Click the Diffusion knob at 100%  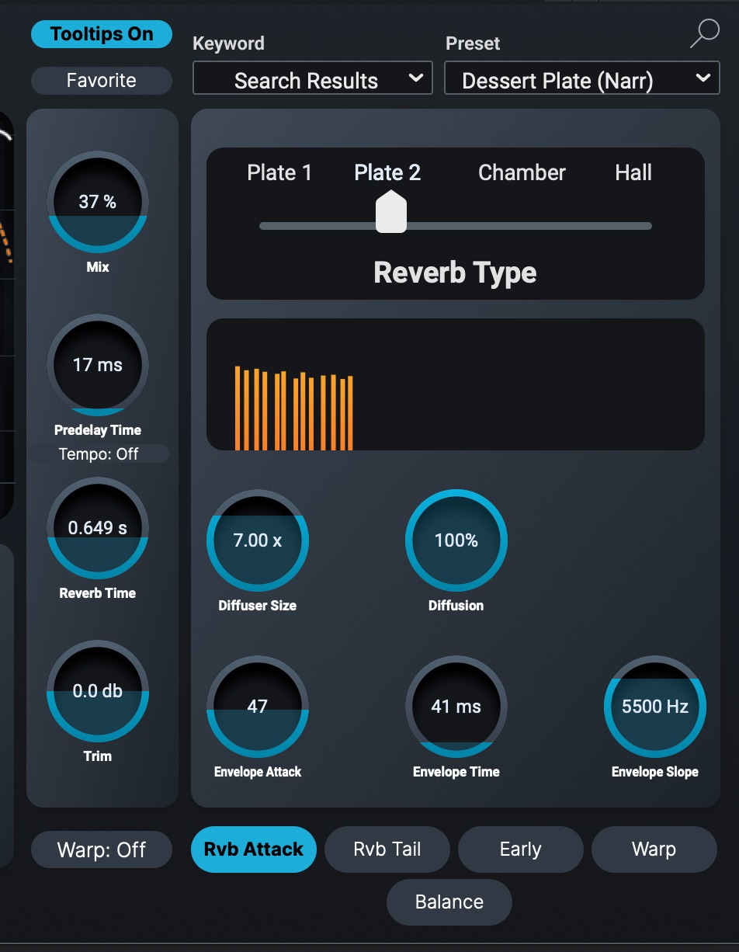[456, 540]
